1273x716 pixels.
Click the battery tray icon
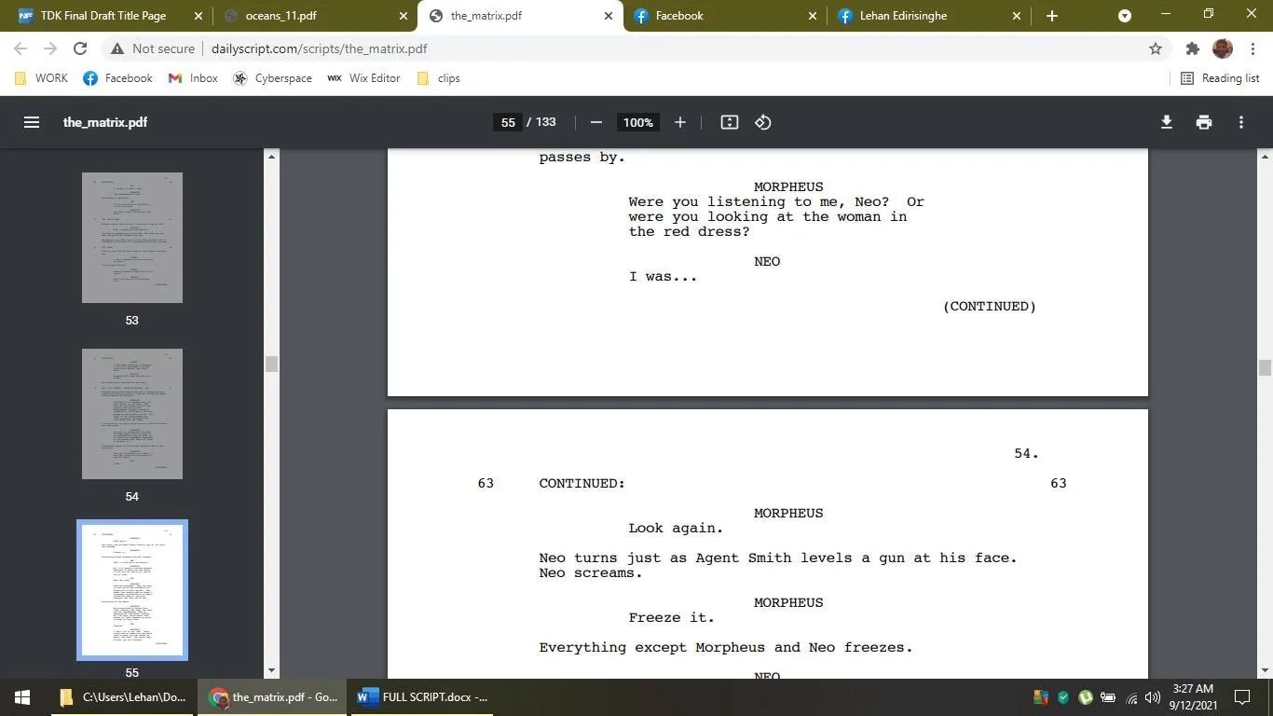(1108, 697)
